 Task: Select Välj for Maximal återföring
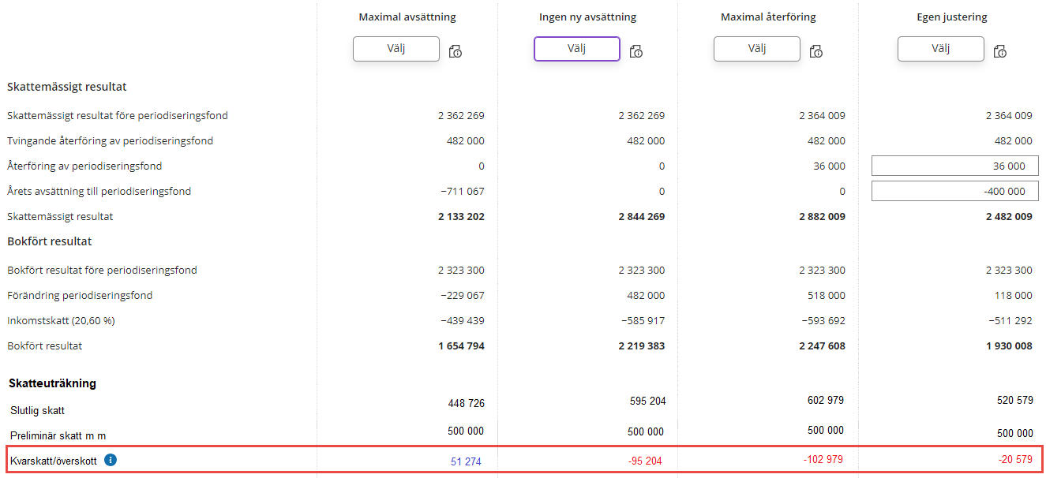[x=756, y=49]
